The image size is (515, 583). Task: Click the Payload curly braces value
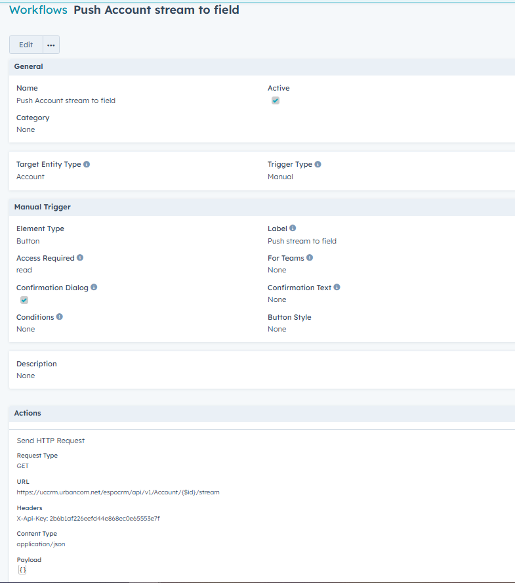tap(22, 570)
